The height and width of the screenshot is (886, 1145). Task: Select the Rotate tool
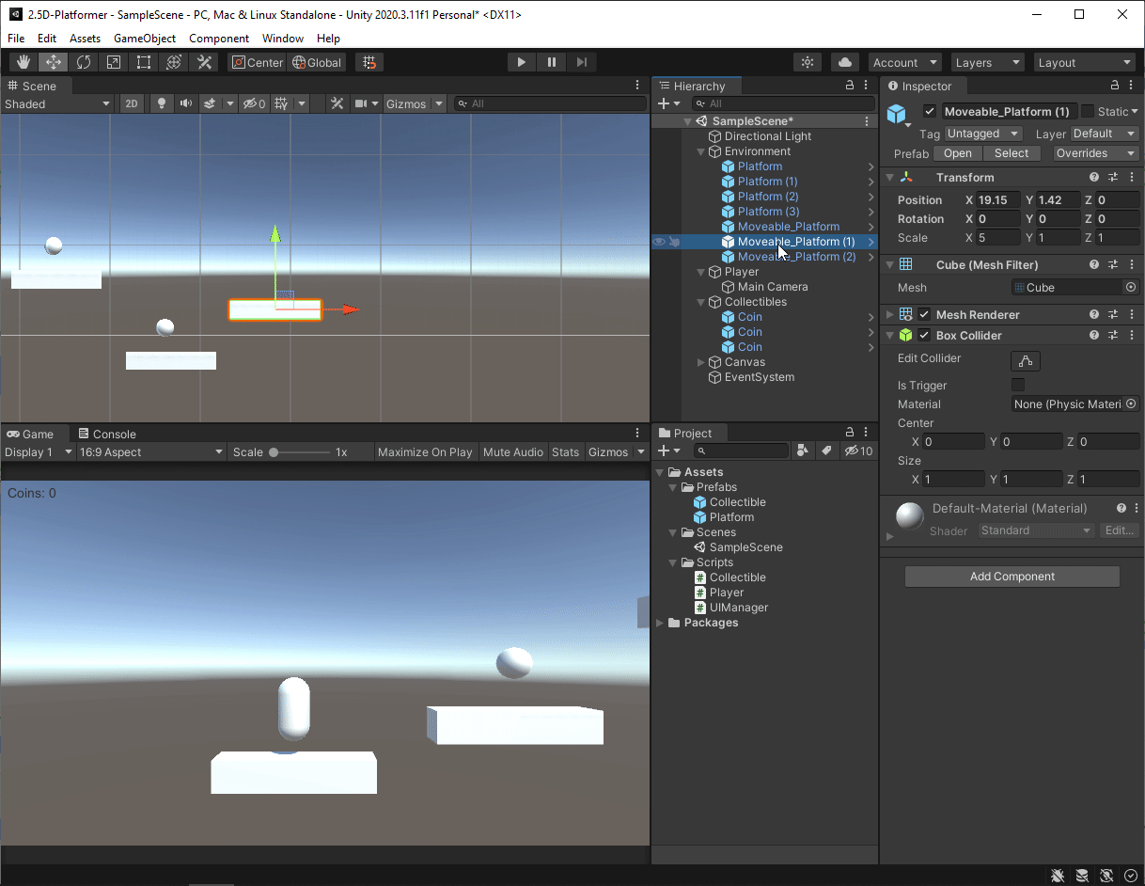83,62
